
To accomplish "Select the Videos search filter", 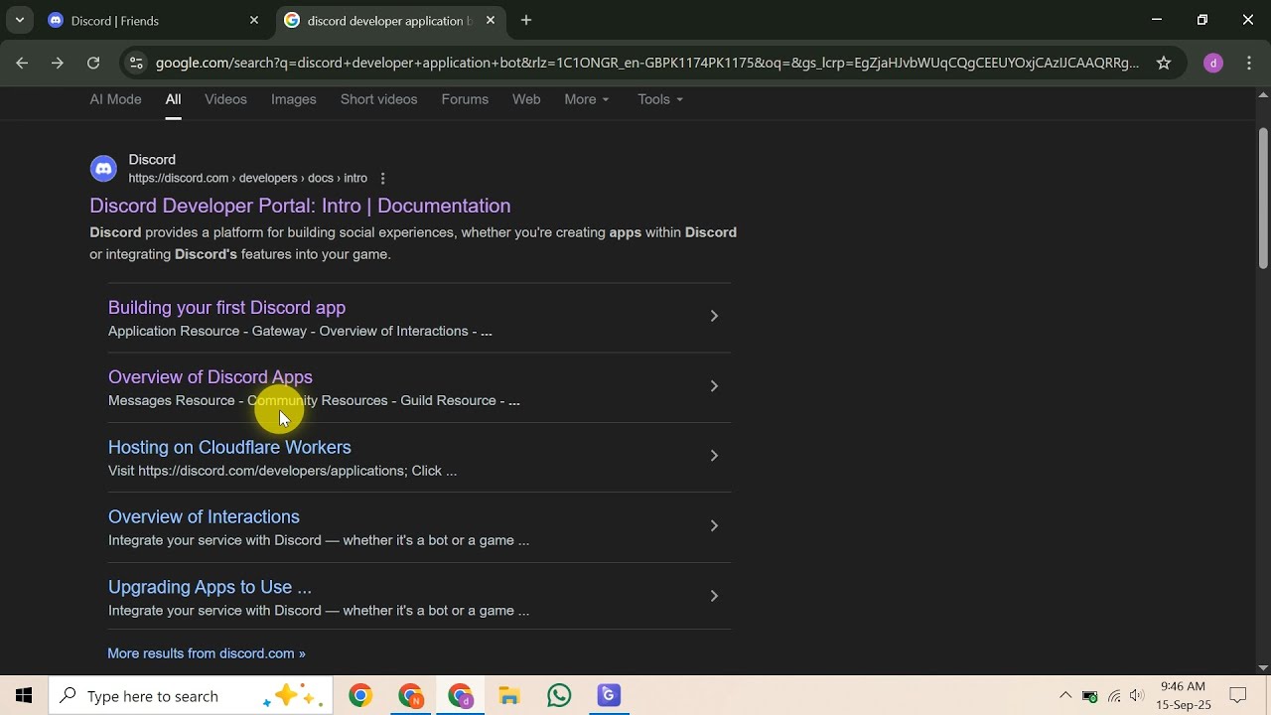I will click(x=225, y=99).
